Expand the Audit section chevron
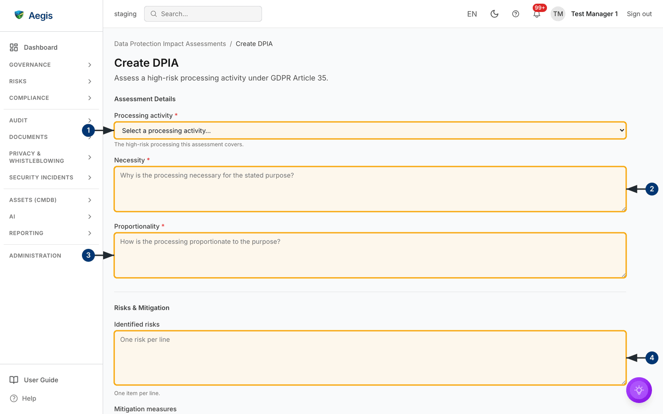 coord(90,121)
